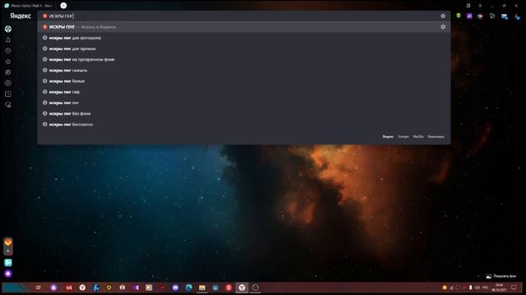Open the music note icon in title bar
Viewport: 526px width, 295px height.
pyautogui.click(x=468, y=6)
